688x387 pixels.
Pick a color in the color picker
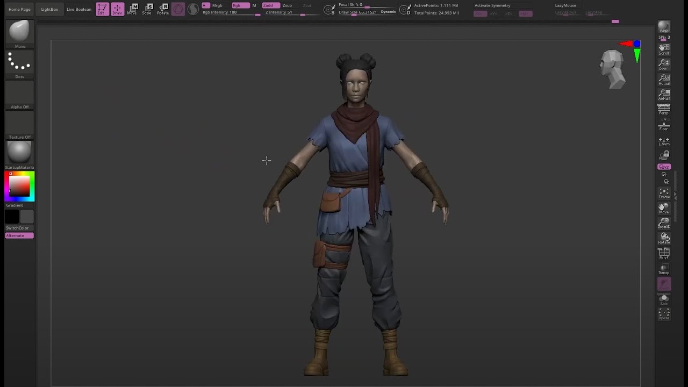[20, 187]
